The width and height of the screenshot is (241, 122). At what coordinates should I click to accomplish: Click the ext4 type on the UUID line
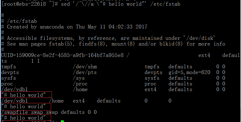pos(204,55)
